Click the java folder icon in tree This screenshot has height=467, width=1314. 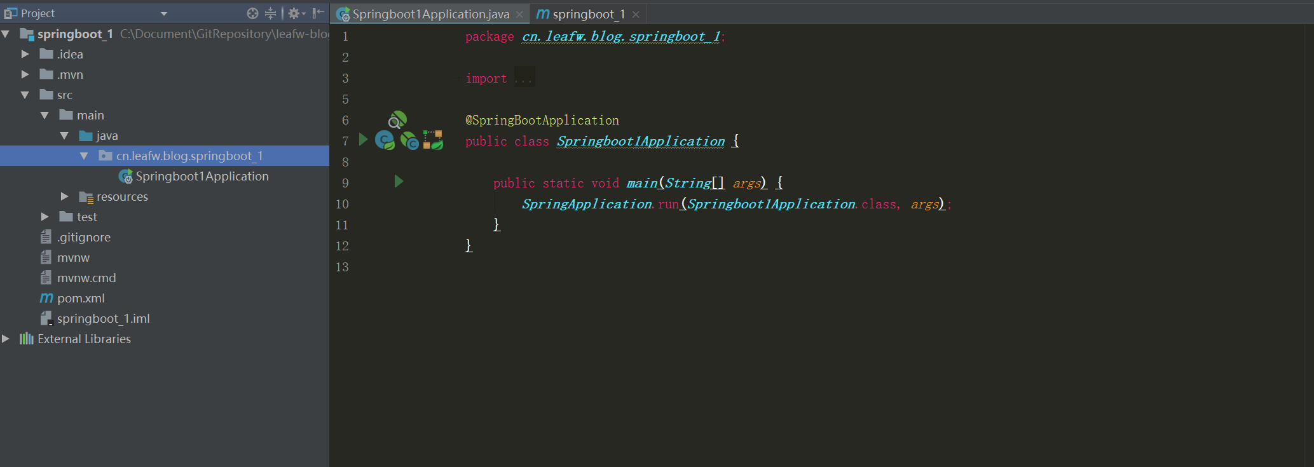(86, 136)
